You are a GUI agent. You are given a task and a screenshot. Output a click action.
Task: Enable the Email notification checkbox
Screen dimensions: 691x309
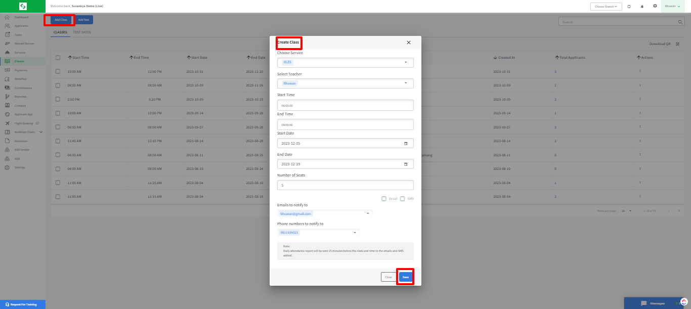pos(384,199)
